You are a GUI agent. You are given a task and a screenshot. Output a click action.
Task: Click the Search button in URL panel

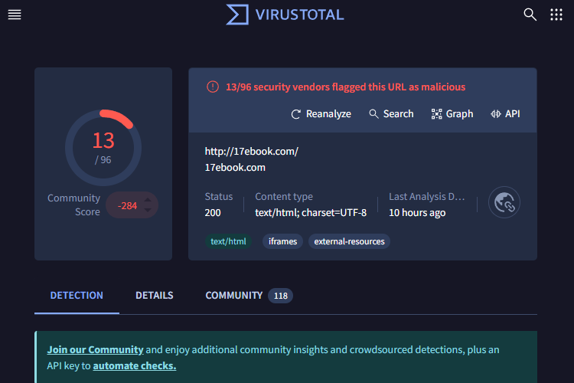pos(391,114)
